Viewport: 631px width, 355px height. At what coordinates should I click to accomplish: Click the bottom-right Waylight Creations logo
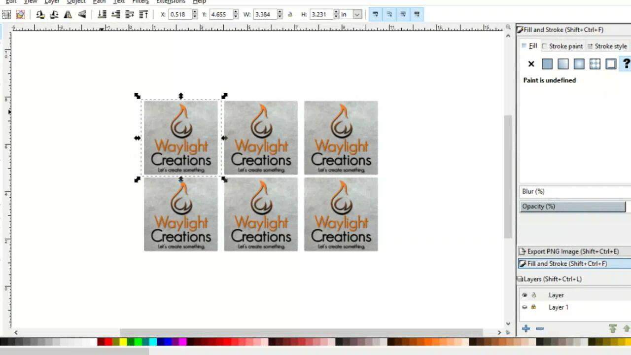click(x=341, y=214)
